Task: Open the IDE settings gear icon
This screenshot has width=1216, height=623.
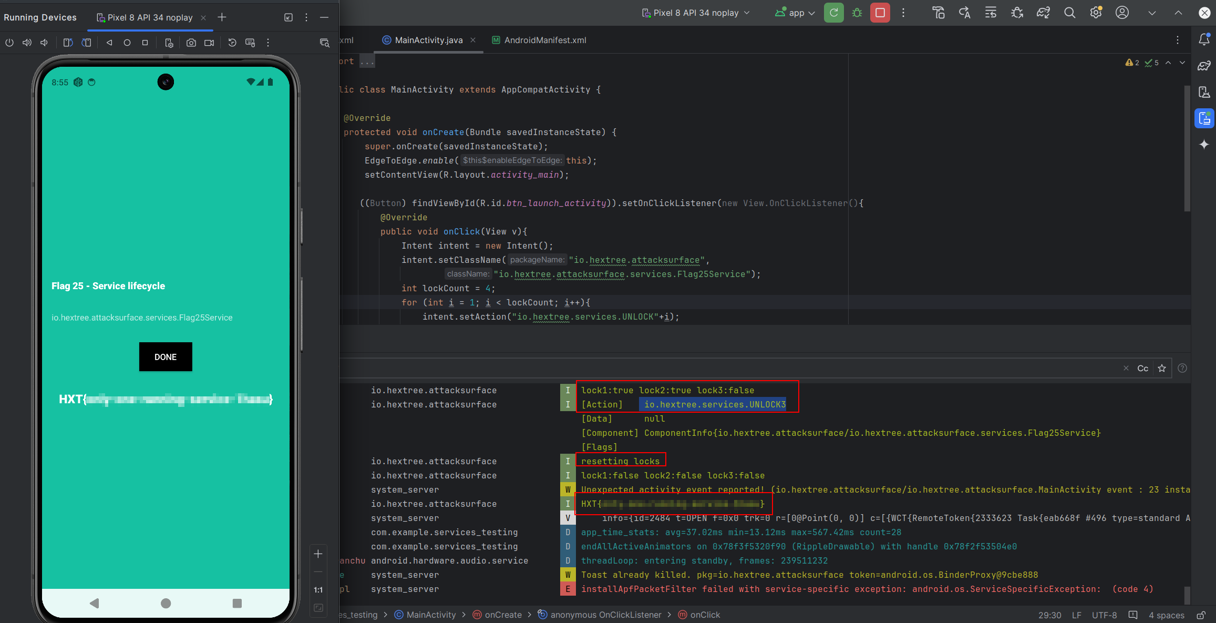Action: 1096,13
